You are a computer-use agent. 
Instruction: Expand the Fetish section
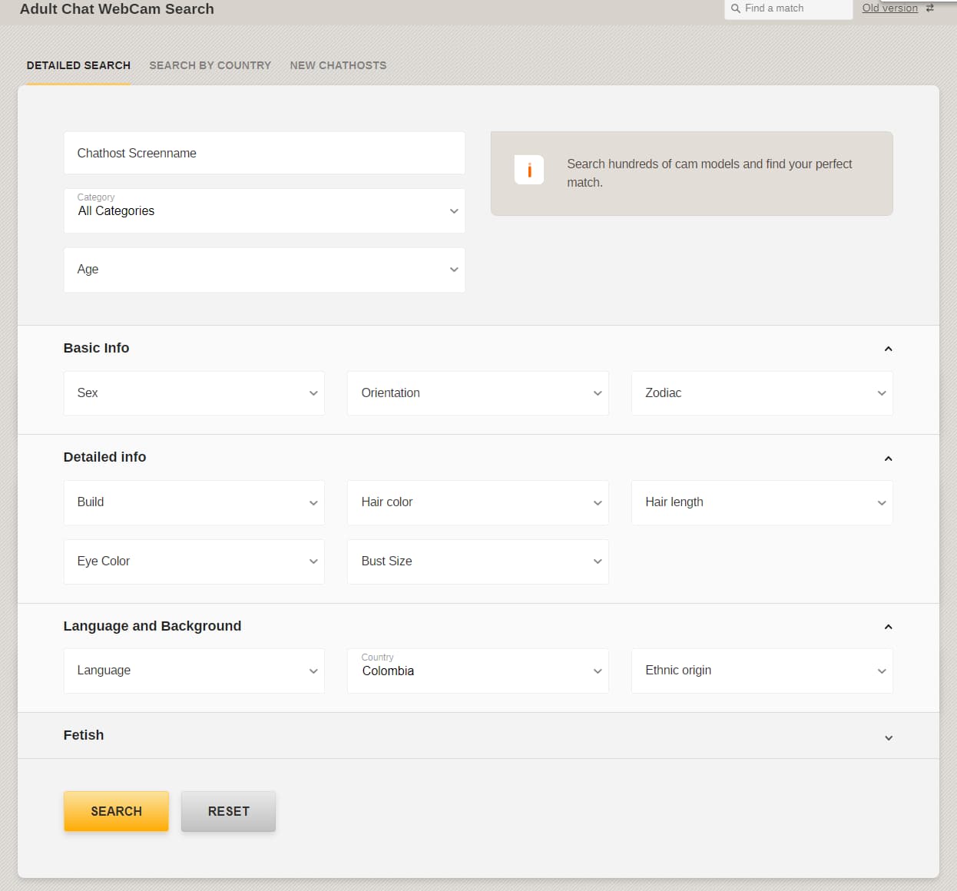pyautogui.click(x=888, y=737)
